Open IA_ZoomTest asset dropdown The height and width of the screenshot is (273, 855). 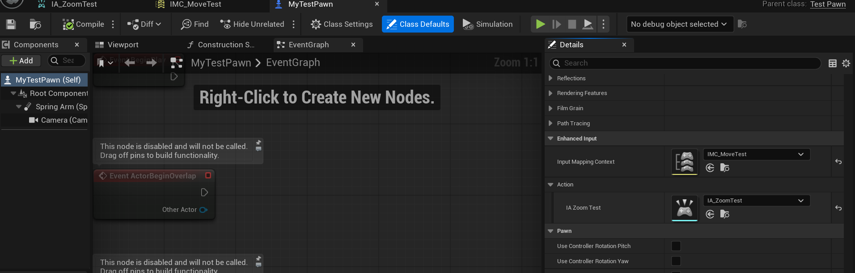pos(757,201)
